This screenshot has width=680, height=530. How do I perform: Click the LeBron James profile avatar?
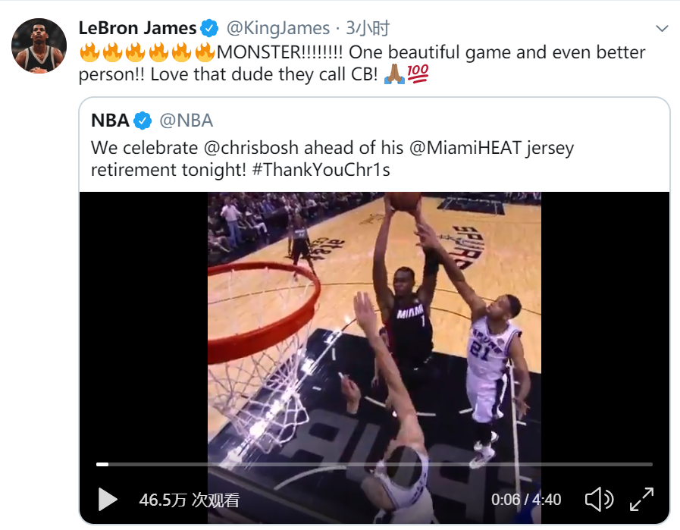point(39,45)
